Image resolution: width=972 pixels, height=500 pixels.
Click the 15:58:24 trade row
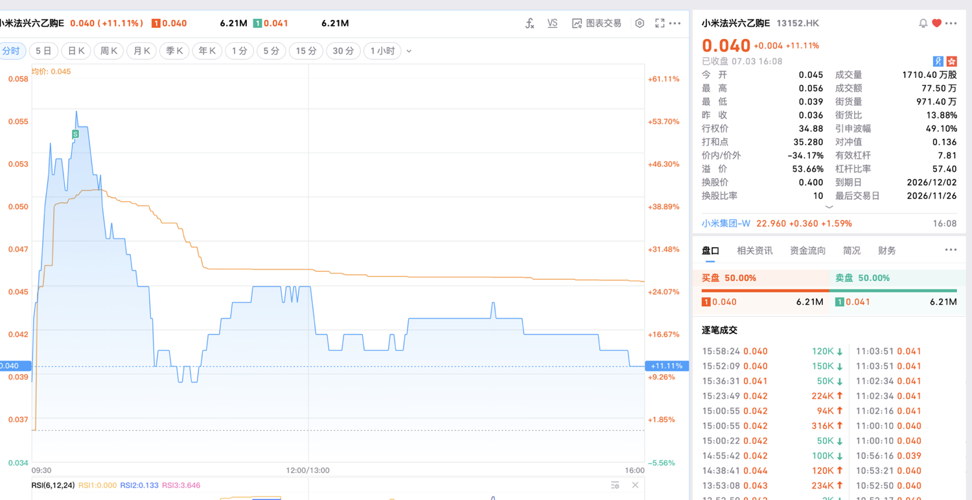click(772, 351)
